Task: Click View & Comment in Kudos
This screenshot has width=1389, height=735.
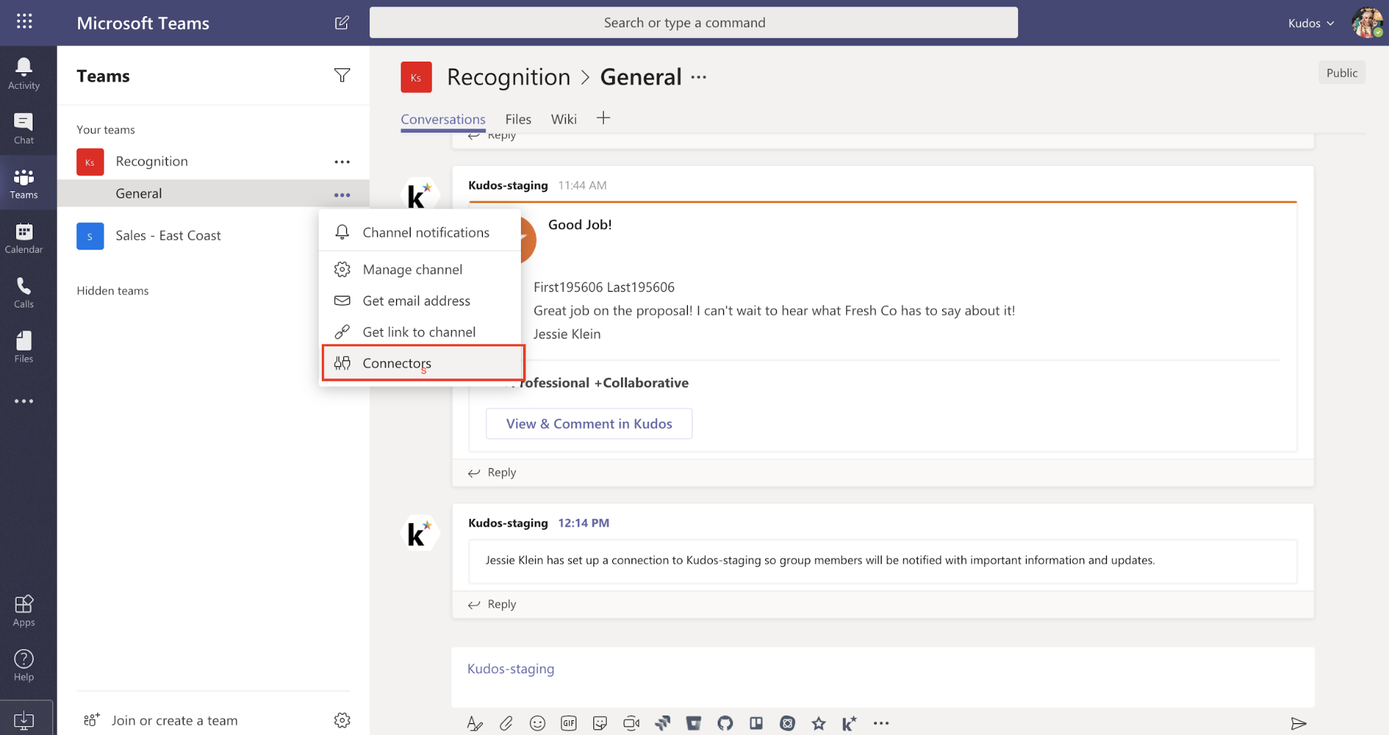Action: pyautogui.click(x=589, y=424)
